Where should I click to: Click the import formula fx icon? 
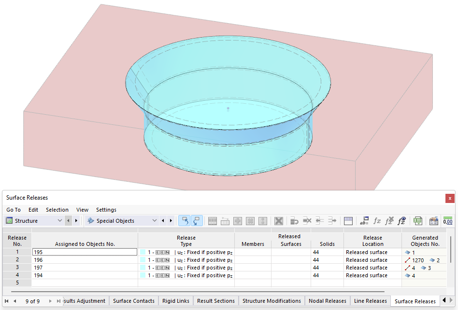pyautogui.click(x=401, y=221)
